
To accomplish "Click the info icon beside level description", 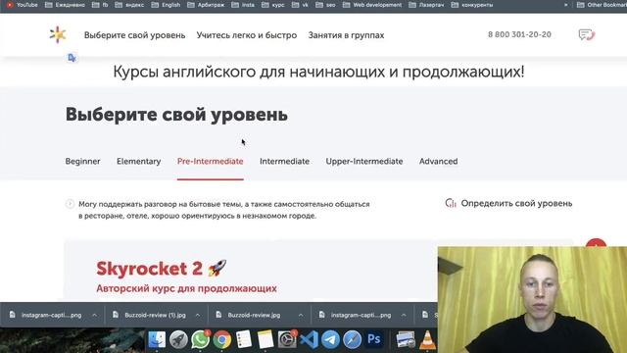I will 70,204.
